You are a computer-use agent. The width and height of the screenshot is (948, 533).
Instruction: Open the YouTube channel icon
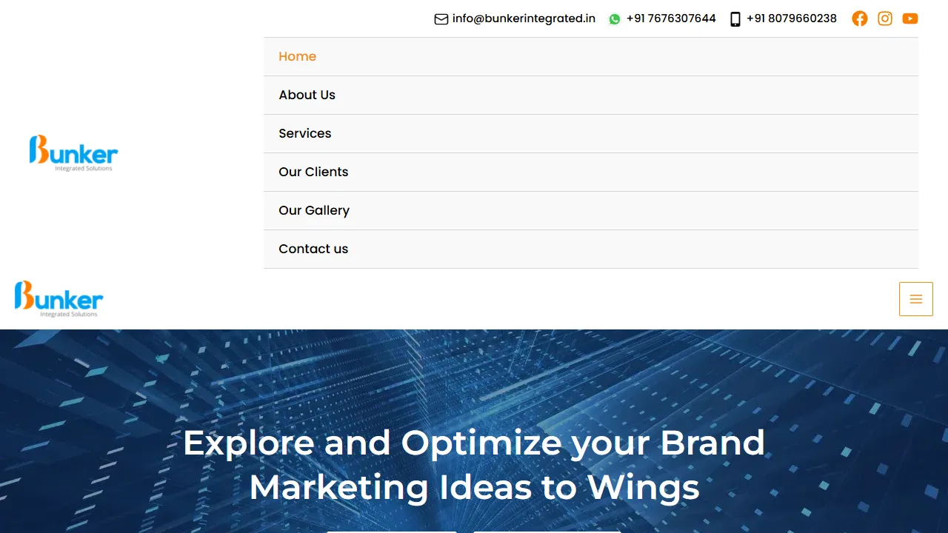910,19
